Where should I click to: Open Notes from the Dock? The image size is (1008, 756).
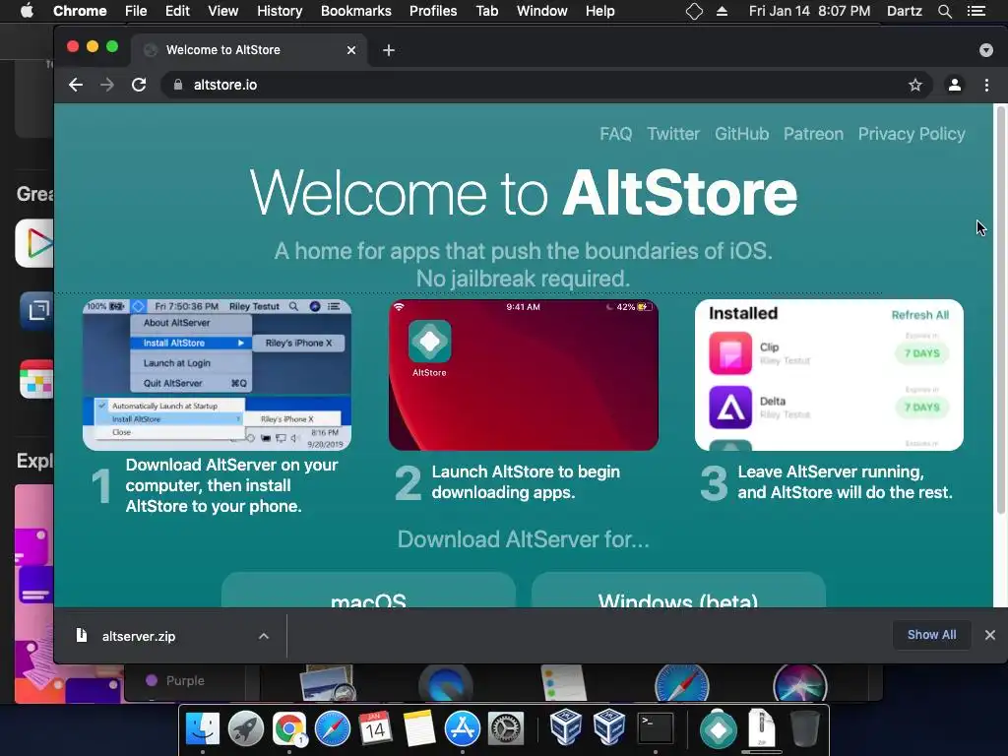click(419, 729)
